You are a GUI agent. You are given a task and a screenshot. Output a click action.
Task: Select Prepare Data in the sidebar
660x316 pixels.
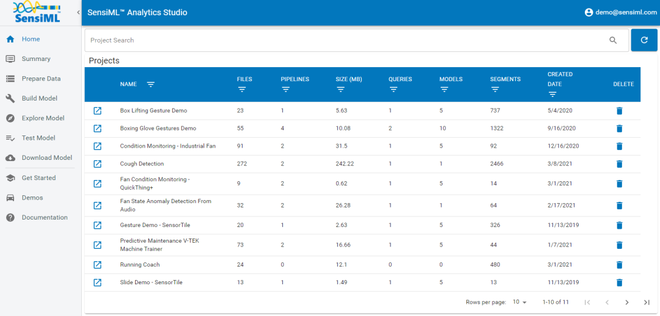click(41, 79)
